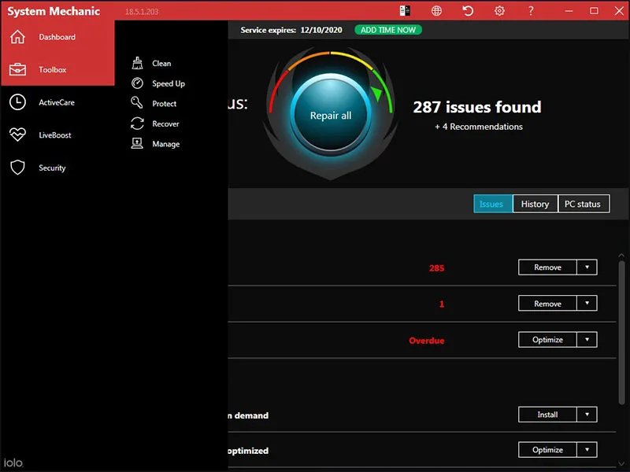630x472 pixels.
Task: Click the red '285' count
Action: [437, 268]
